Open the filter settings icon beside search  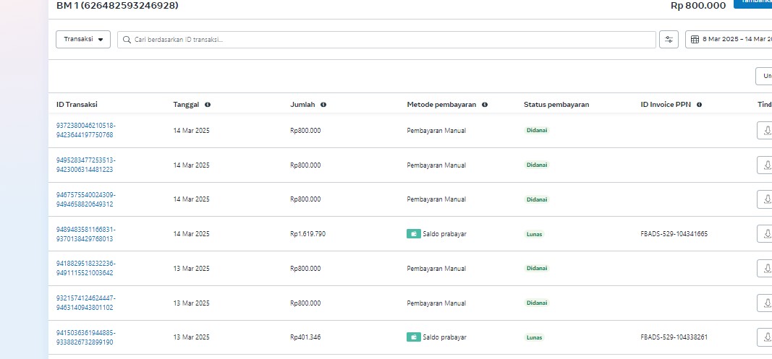point(669,39)
